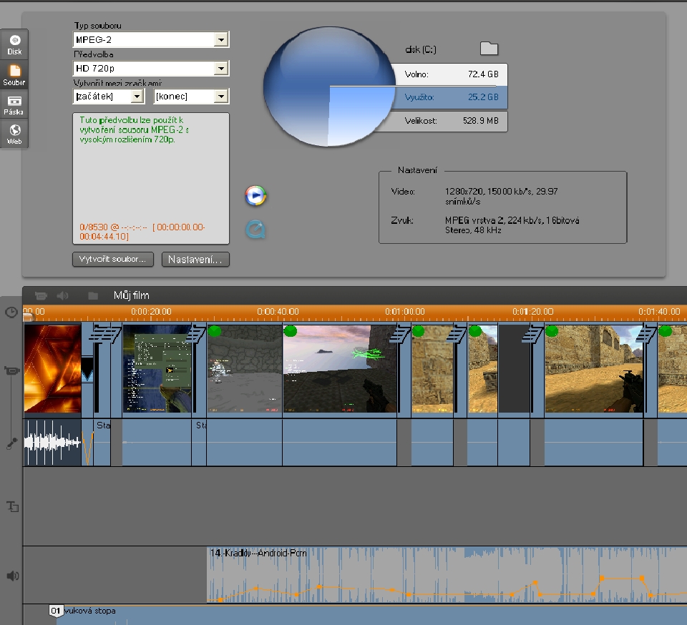The width and height of the screenshot is (687, 625).
Task: Open the [konec] end marker dropdown
Action: click(x=221, y=97)
